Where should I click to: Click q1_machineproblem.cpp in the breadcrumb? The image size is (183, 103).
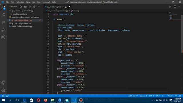click(x=58, y=11)
